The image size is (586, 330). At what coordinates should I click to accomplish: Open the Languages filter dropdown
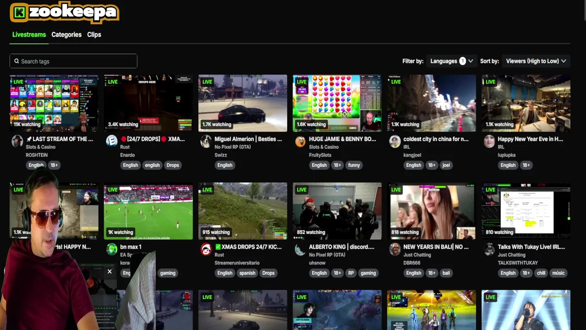(451, 61)
